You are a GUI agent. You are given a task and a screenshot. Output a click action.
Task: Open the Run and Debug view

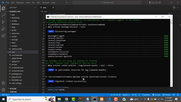point(3,29)
